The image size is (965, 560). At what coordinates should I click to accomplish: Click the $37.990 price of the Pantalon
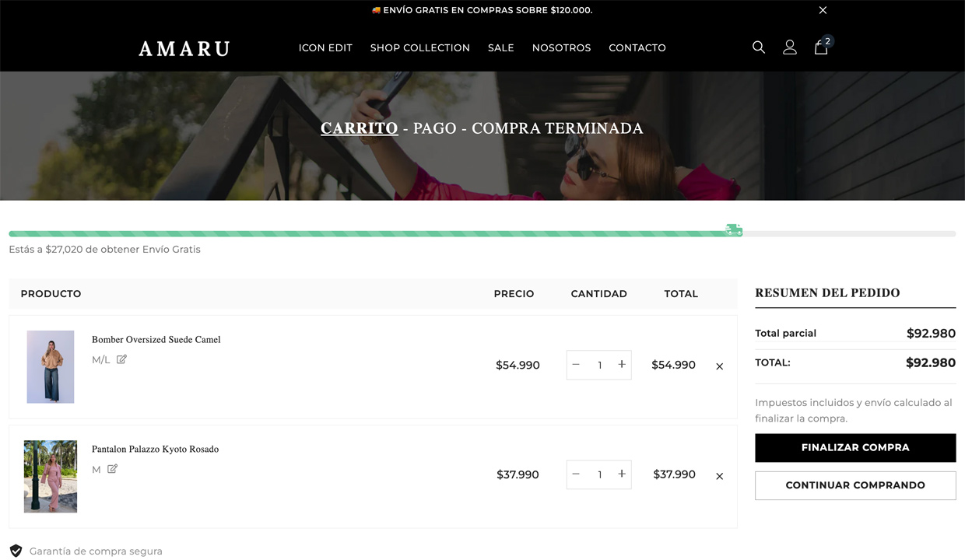[518, 474]
